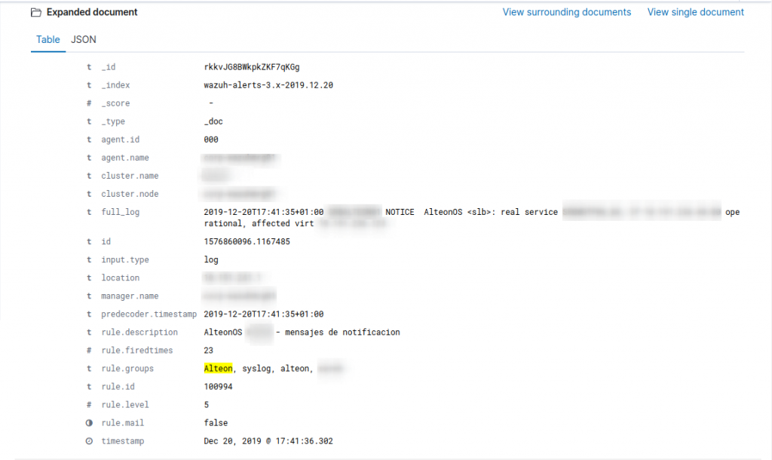Screen dimensions: 772x460
Task: Click the boolean type icon beside rule.mail
Action: [88, 423]
